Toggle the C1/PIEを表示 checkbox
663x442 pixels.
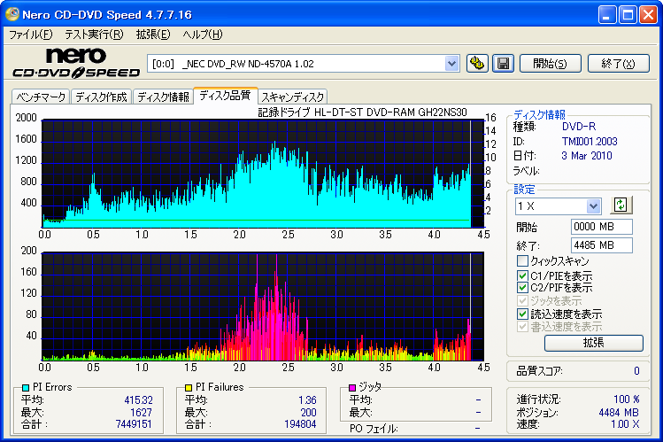pyautogui.click(x=522, y=275)
